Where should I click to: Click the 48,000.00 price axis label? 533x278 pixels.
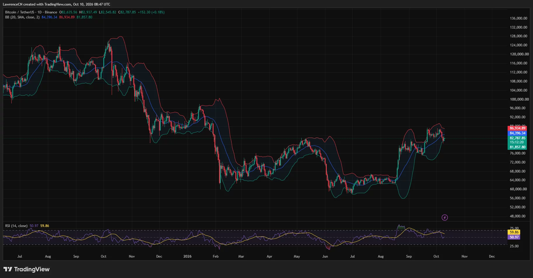click(x=518, y=216)
